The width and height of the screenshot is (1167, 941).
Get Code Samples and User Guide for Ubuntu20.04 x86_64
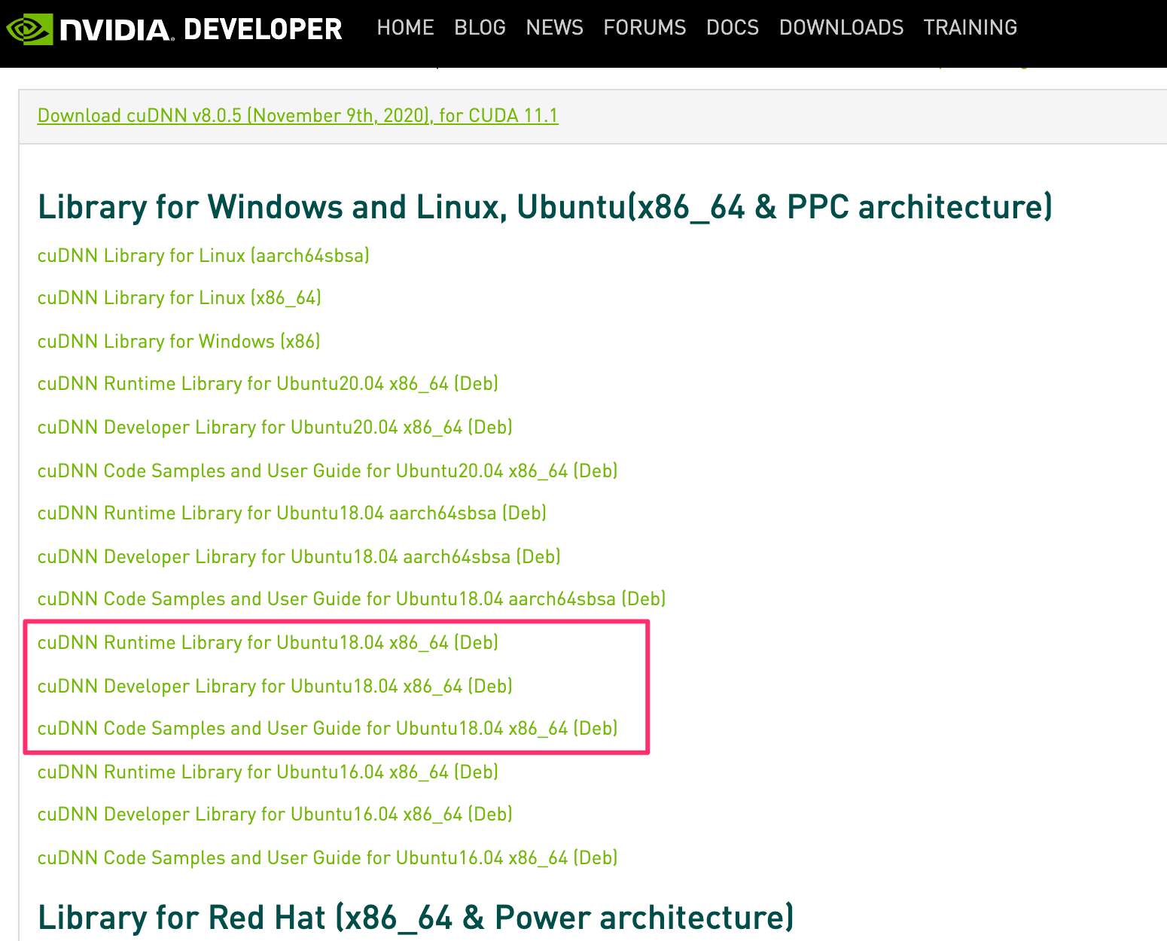(328, 471)
